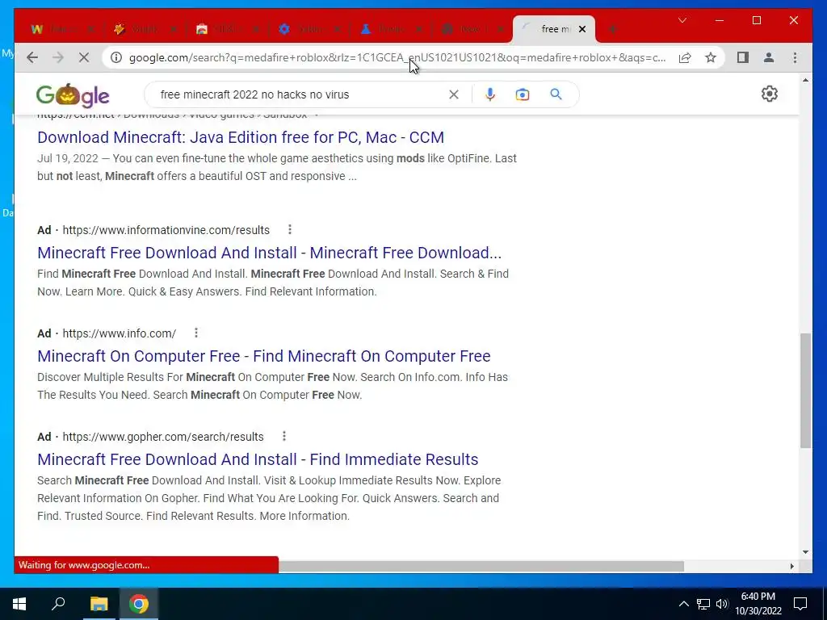827x620 pixels.
Task: Open Chrome three-dot menu
Action: point(795,57)
